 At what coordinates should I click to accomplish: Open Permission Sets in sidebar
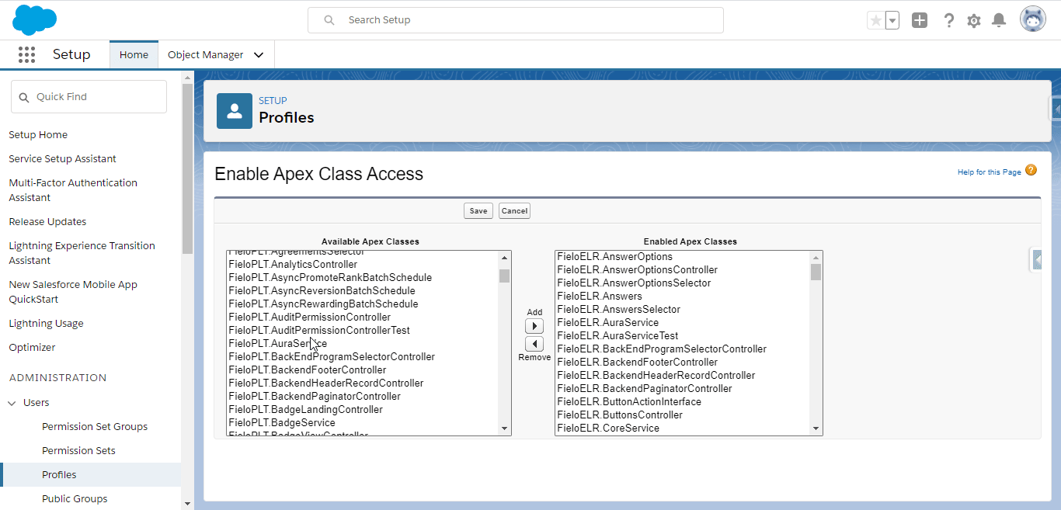pos(78,451)
